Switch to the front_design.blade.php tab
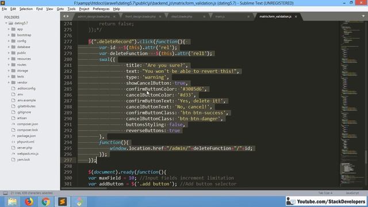The height and width of the screenshot is (207, 368). [x=140, y=17]
